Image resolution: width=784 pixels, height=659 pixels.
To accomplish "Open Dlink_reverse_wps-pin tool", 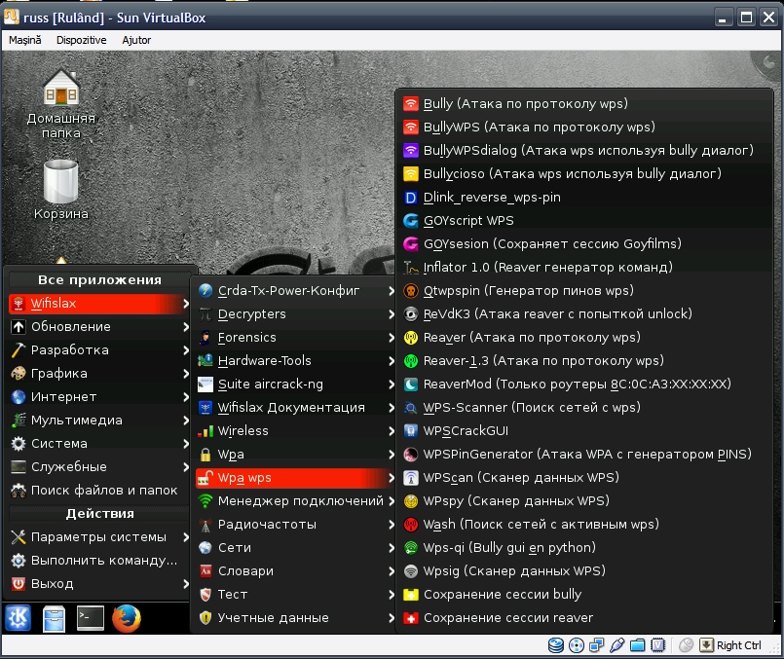I will point(584,198).
